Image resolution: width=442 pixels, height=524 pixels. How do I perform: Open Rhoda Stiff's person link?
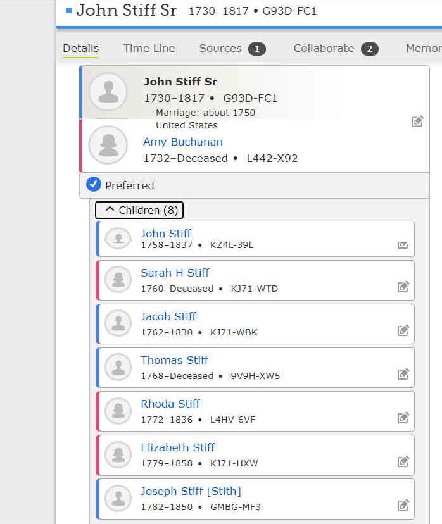170,404
